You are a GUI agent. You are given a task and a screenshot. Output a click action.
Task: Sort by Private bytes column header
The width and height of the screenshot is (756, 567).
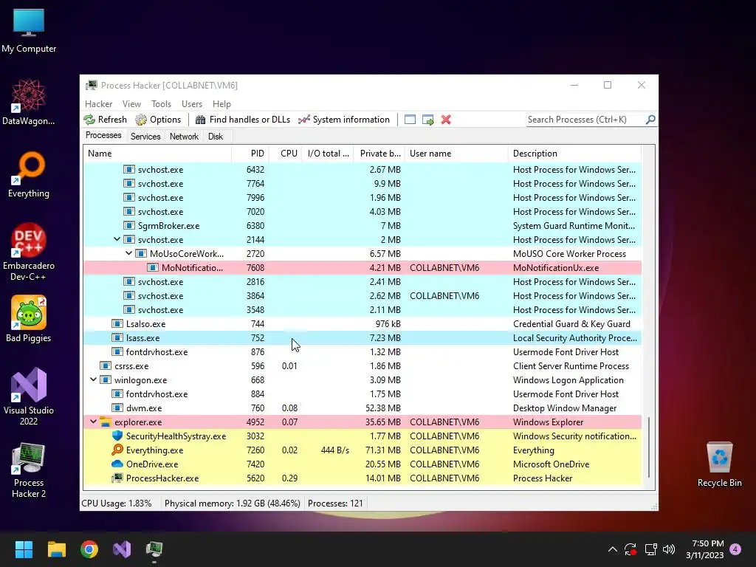[379, 154]
